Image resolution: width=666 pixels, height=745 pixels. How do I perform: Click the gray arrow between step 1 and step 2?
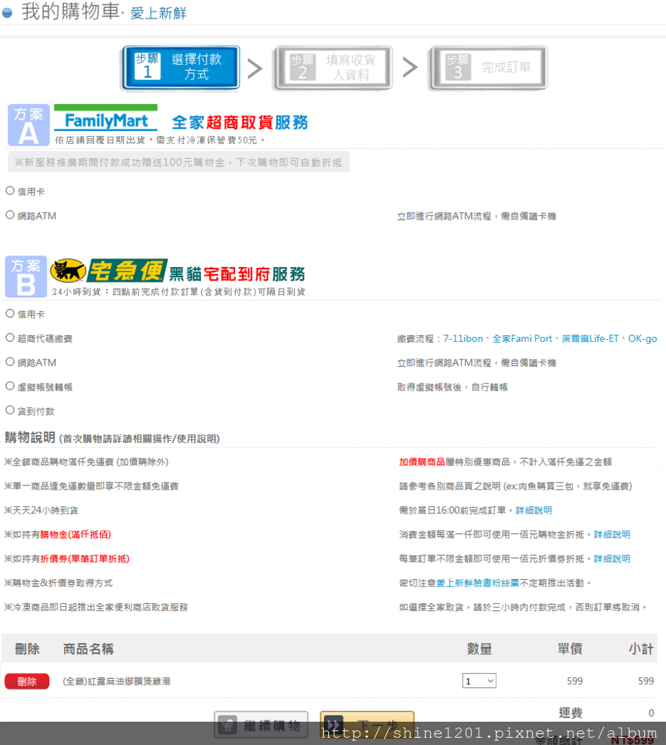point(255,68)
